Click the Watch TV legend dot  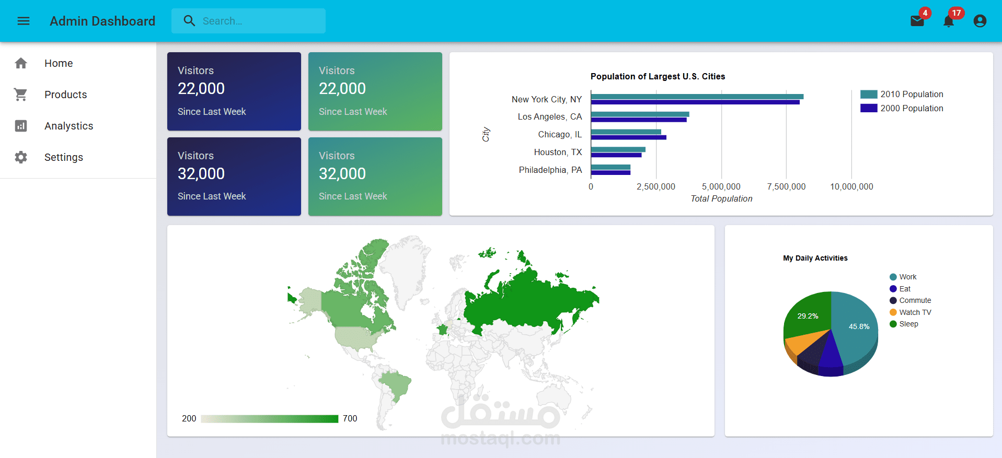(x=893, y=312)
